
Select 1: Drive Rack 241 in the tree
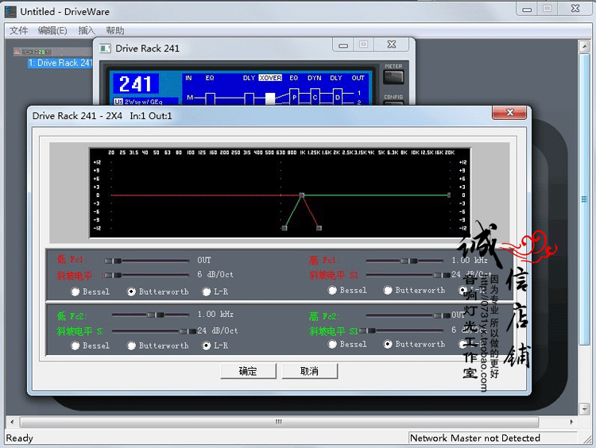click(60, 63)
